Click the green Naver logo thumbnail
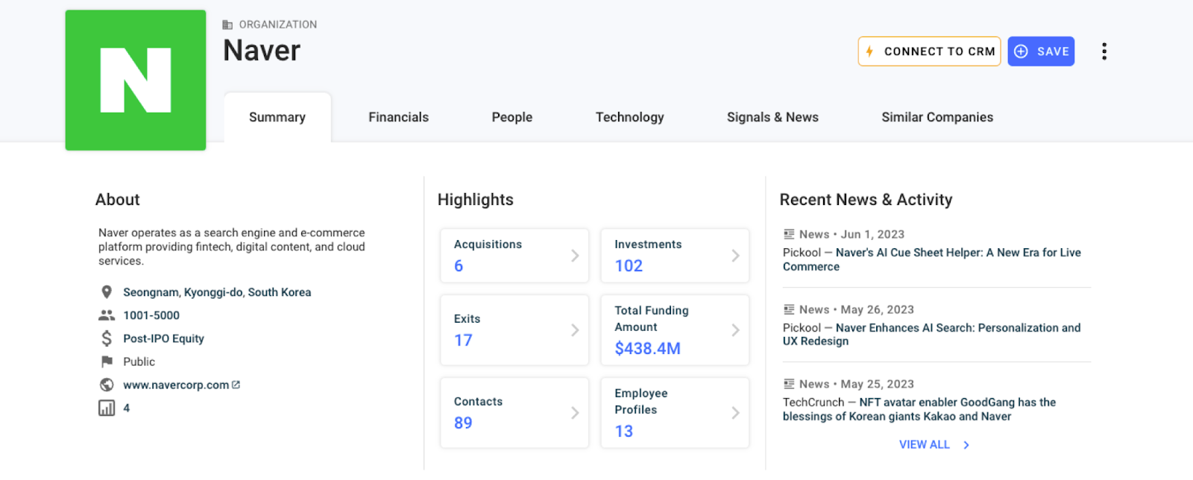The height and width of the screenshot is (480, 1193). [136, 80]
